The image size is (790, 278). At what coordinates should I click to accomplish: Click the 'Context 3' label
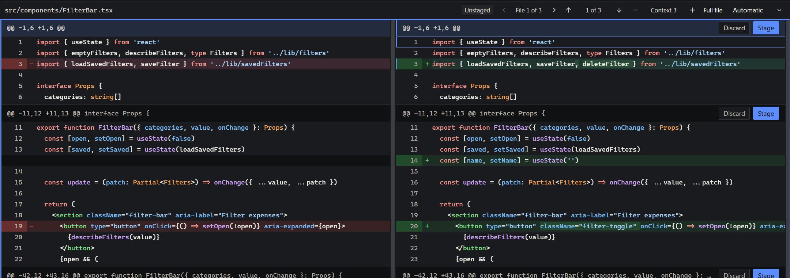pos(663,10)
